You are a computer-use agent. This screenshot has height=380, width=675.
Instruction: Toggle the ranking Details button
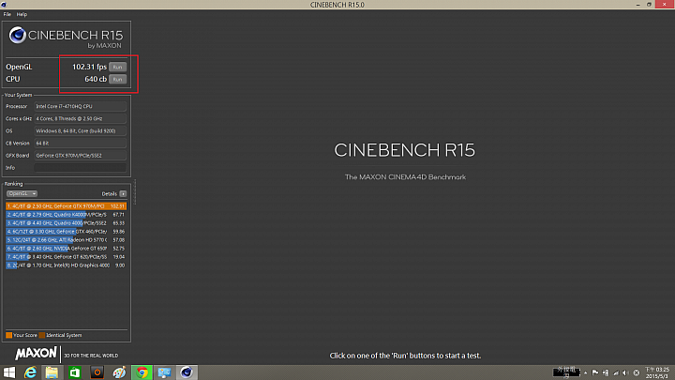(x=123, y=194)
